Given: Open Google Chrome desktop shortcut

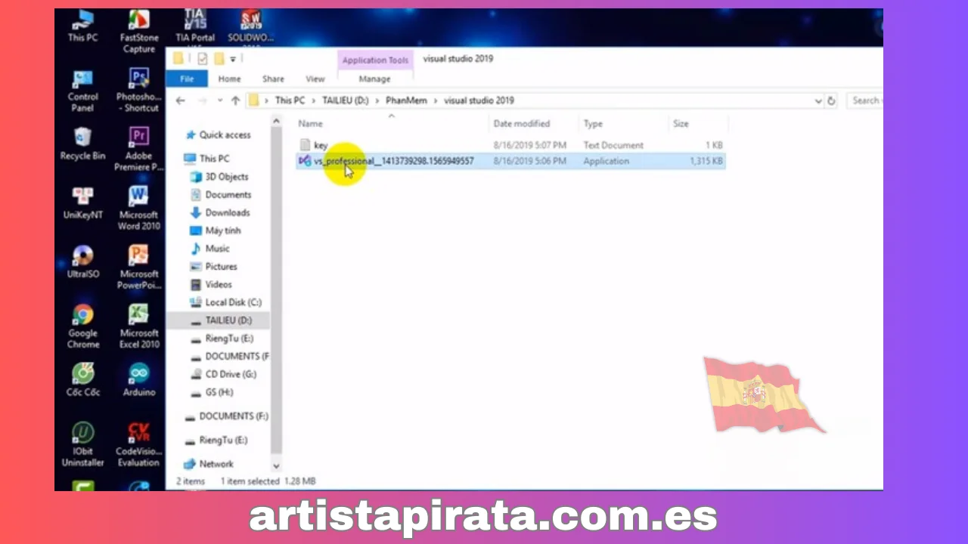Looking at the screenshot, I should tap(82, 326).
